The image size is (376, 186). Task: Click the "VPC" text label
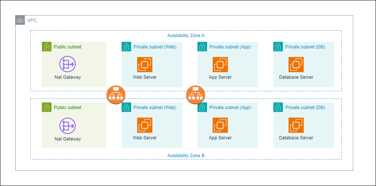32,20
